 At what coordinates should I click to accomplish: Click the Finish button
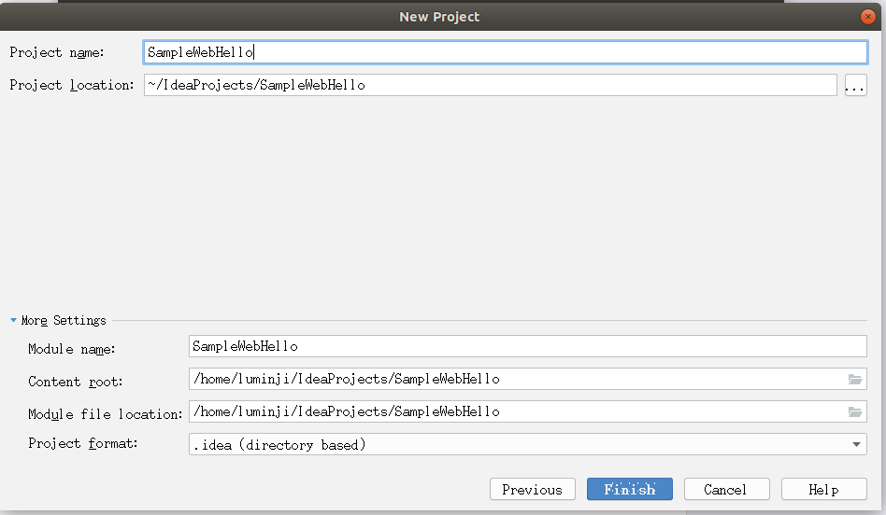tap(630, 489)
